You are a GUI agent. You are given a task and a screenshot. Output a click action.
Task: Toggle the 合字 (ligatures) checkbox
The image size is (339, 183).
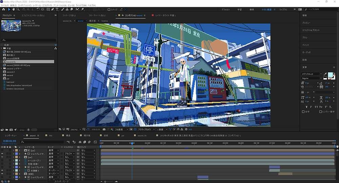click(x=303, y=111)
